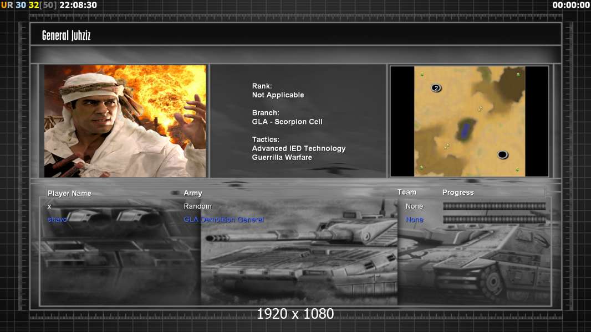The height and width of the screenshot is (332, 591).
Task: Click shavo's blue Team None value
Action: pyautogui.click(x=414, y=220)
